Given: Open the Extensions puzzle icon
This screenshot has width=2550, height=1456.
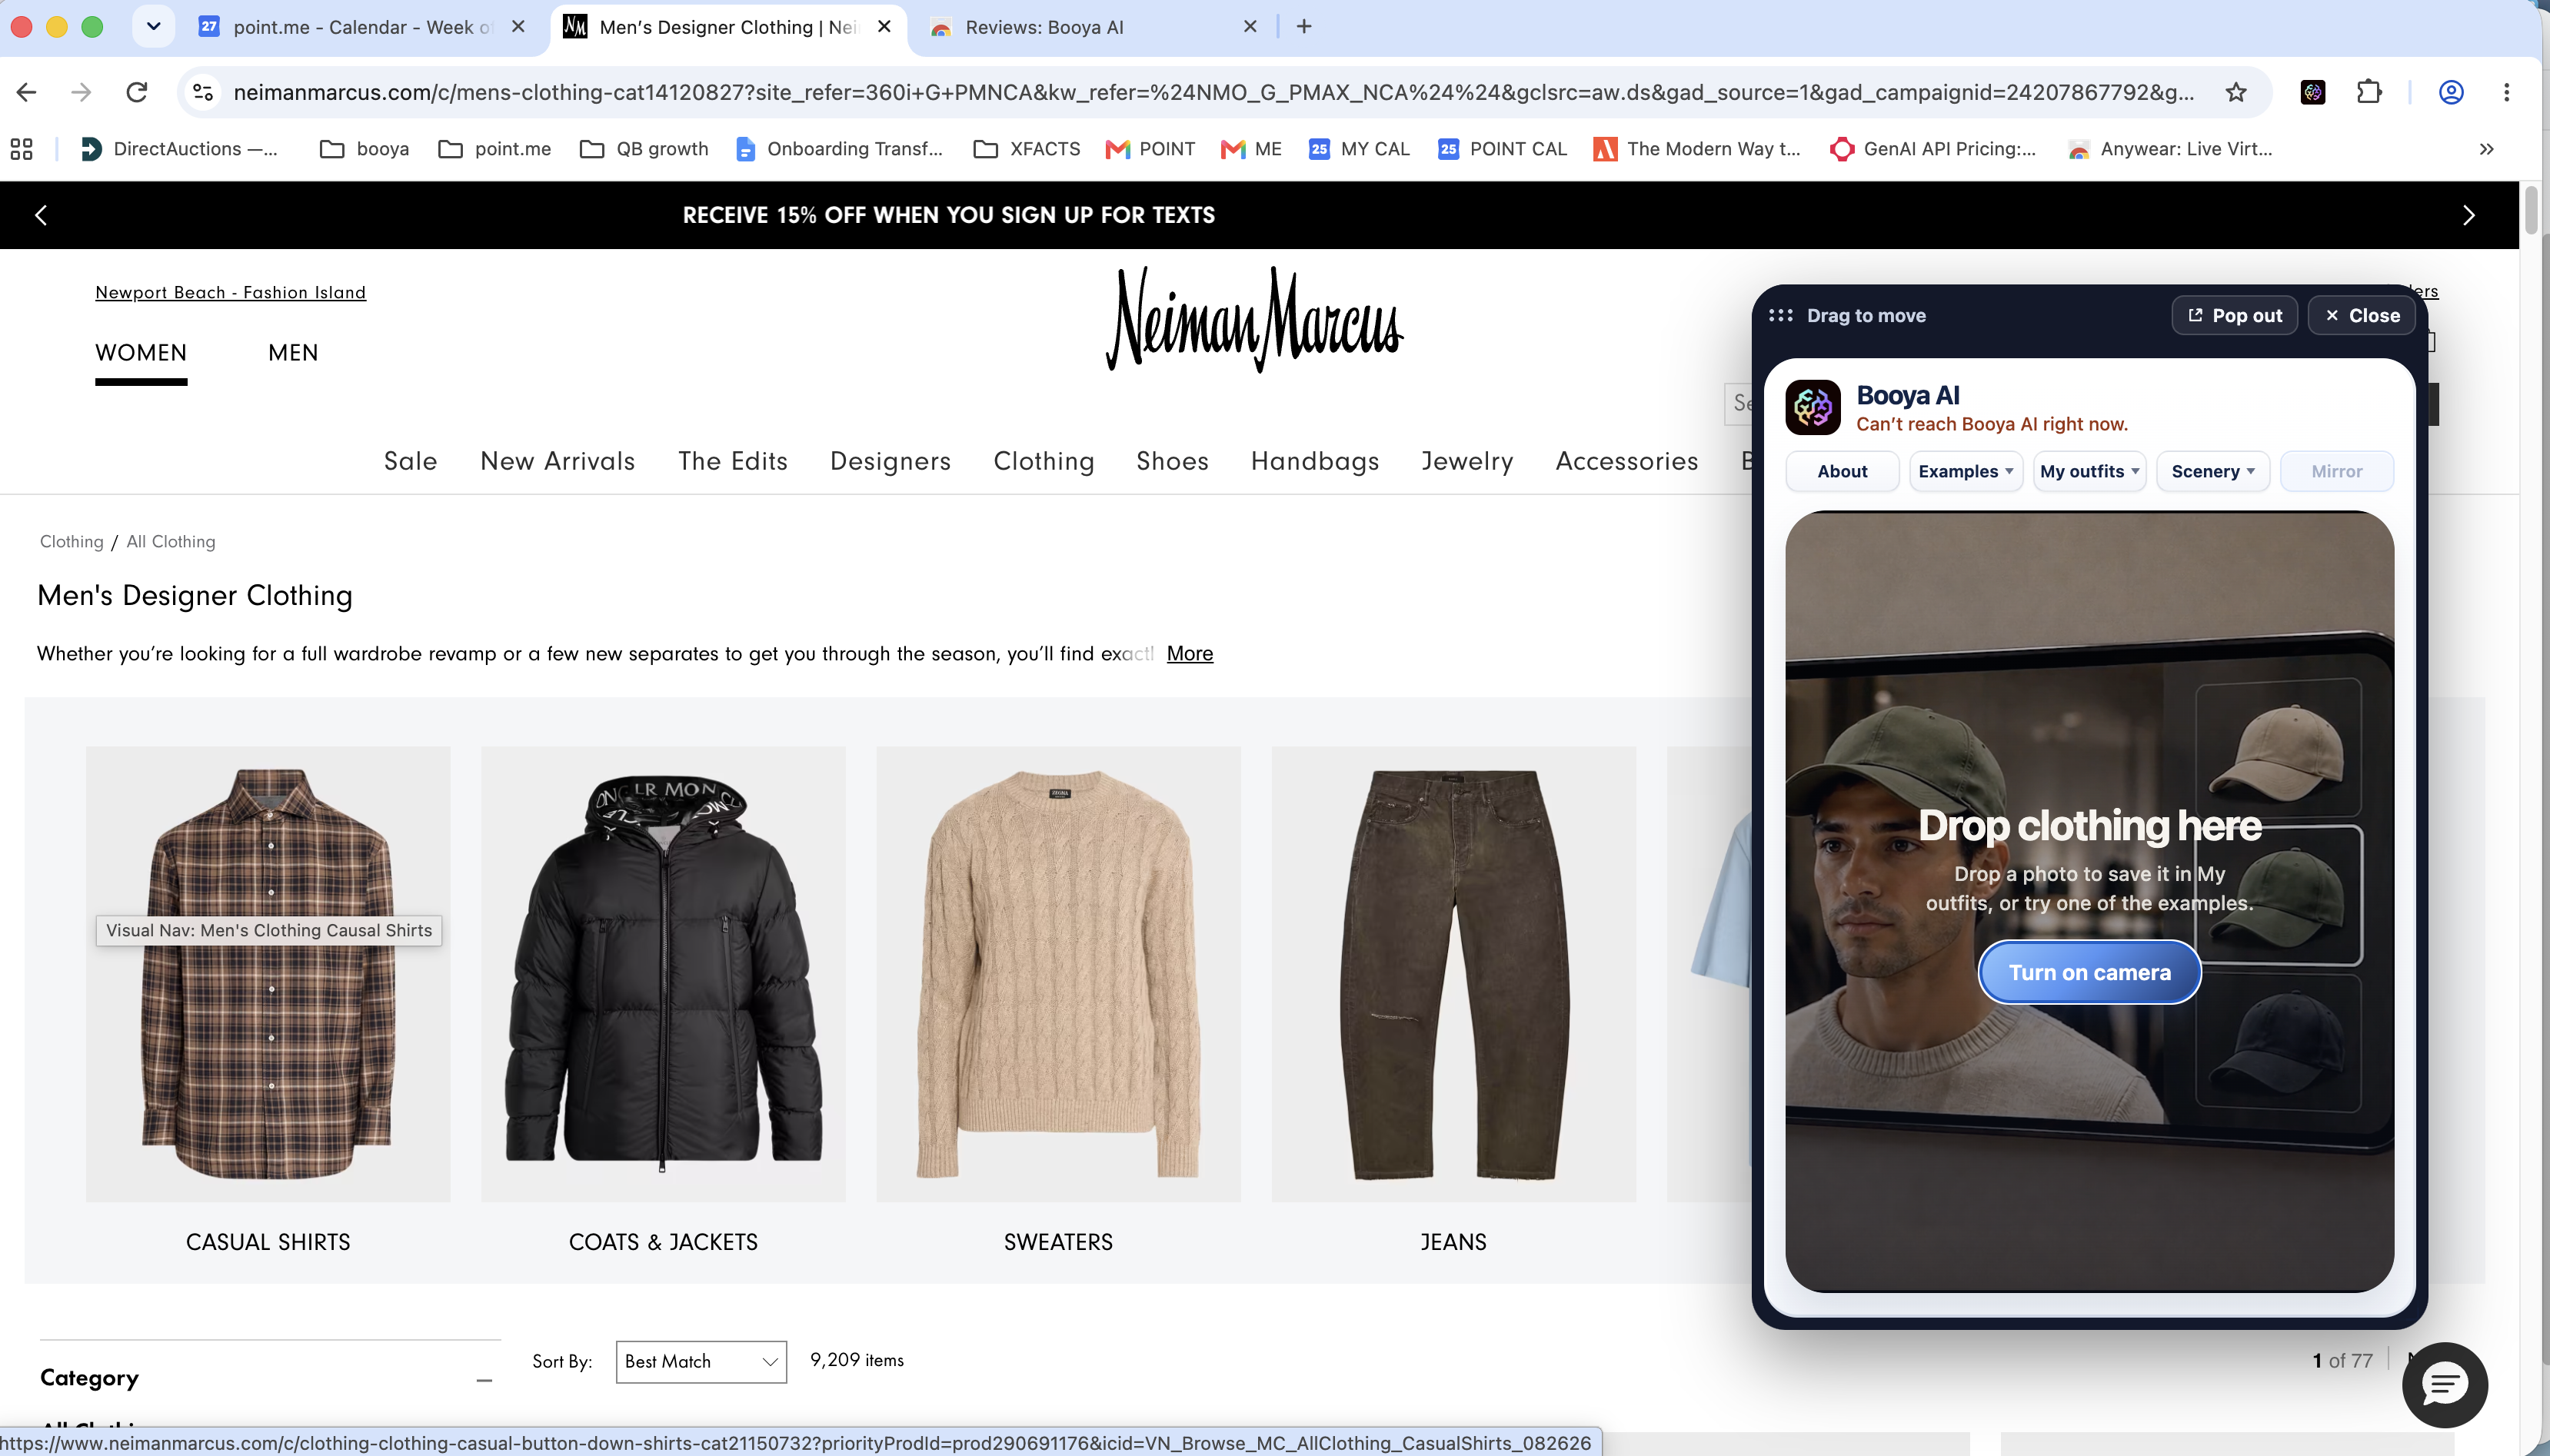Looking at the screenshot, I should click(x=2369, y=92).
